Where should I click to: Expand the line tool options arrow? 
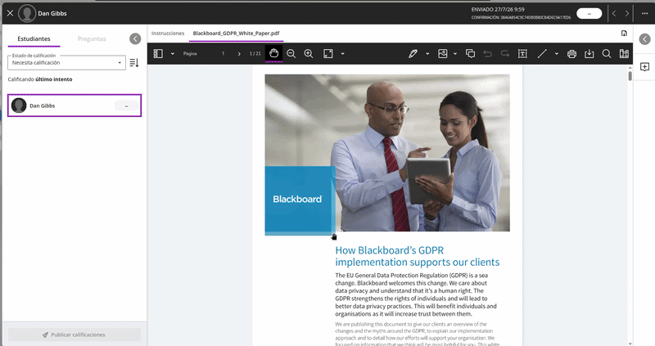(557, 53)
